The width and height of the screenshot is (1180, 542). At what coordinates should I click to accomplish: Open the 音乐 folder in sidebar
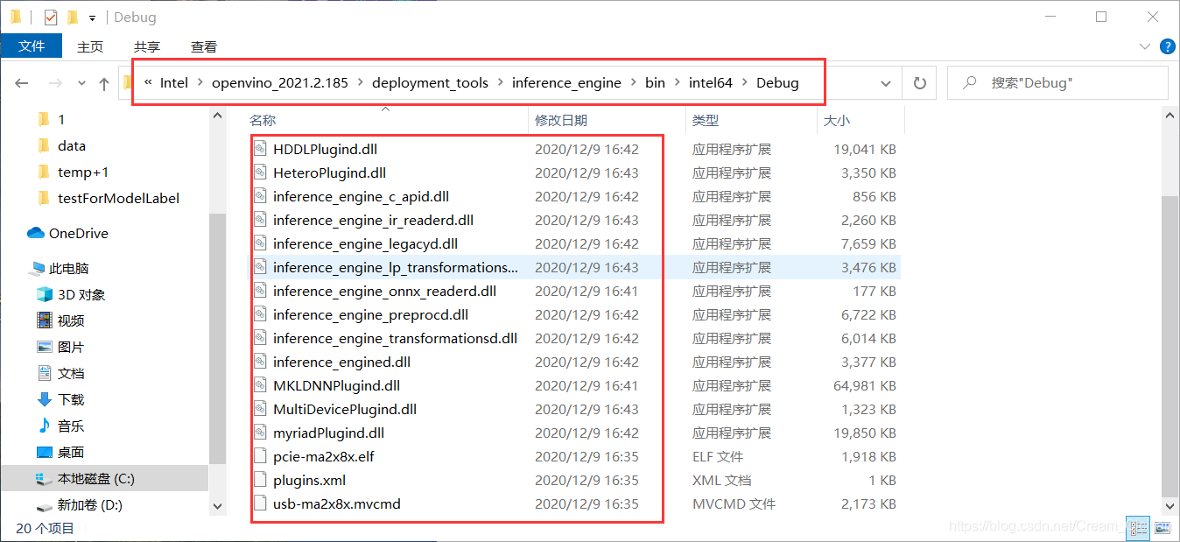71,426
